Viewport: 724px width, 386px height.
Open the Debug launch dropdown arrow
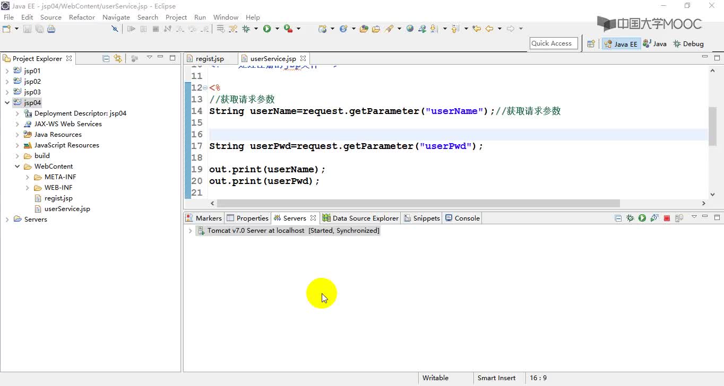click(x=256, y=29)
